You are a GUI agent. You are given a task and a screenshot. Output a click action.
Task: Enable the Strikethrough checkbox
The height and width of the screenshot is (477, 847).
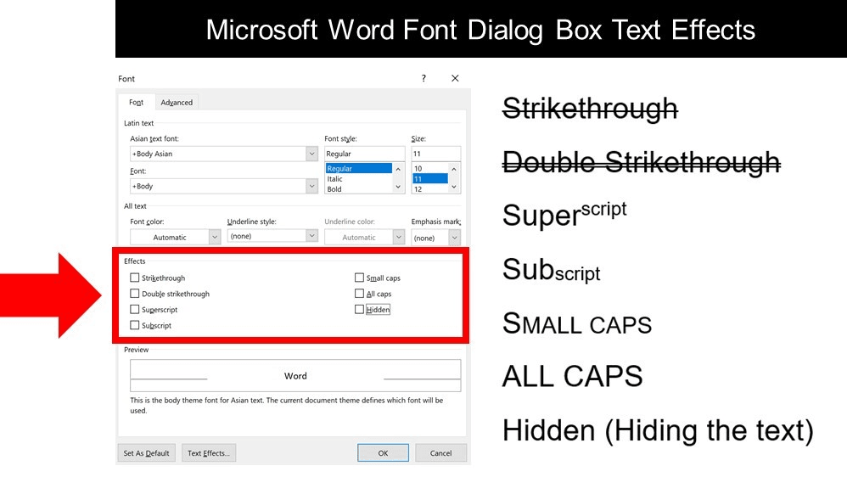(135, 278)
